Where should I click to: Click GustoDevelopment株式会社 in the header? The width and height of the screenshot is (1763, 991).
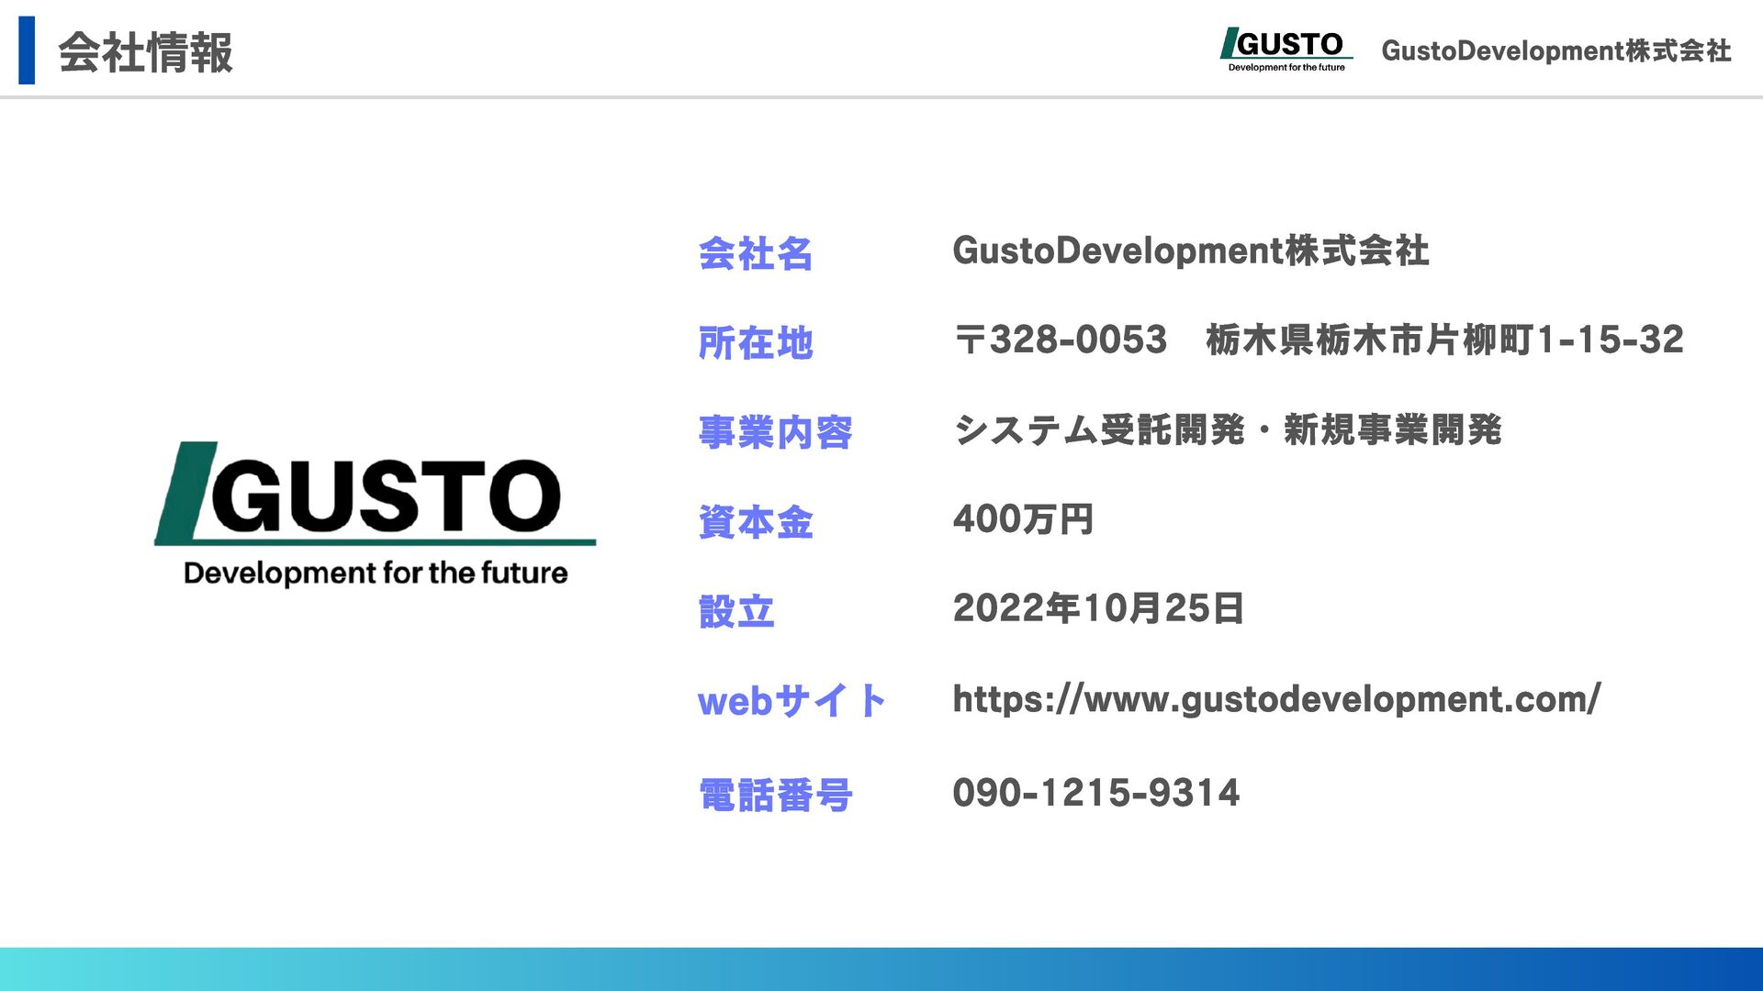[x=1556, y=50]
